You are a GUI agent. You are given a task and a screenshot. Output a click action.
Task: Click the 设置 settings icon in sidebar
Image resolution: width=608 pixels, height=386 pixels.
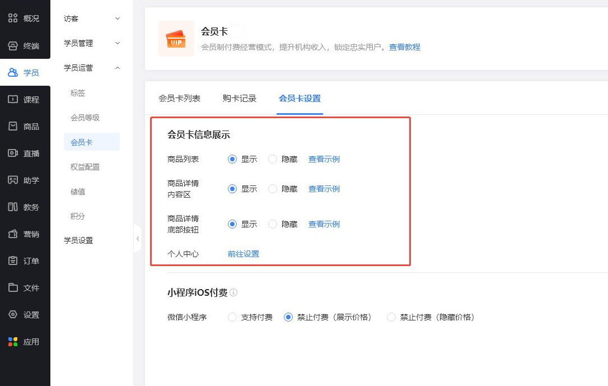13,314
